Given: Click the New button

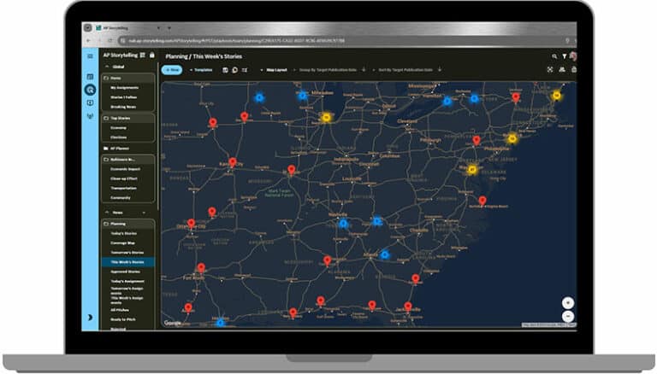Looking at the screenshot, I should [172, 70].
